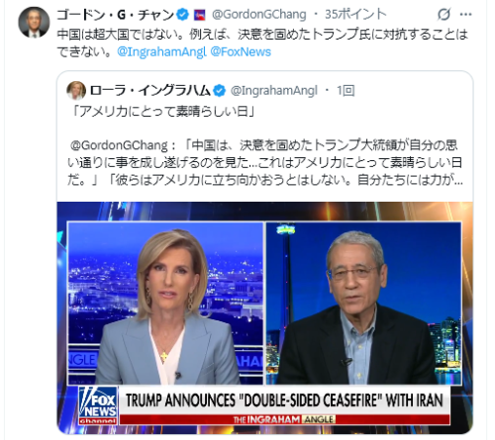Click Gordon Chang's profile avatar
Image resolution: width=495 pixels, height=440 pixels.
pos(34,23)
